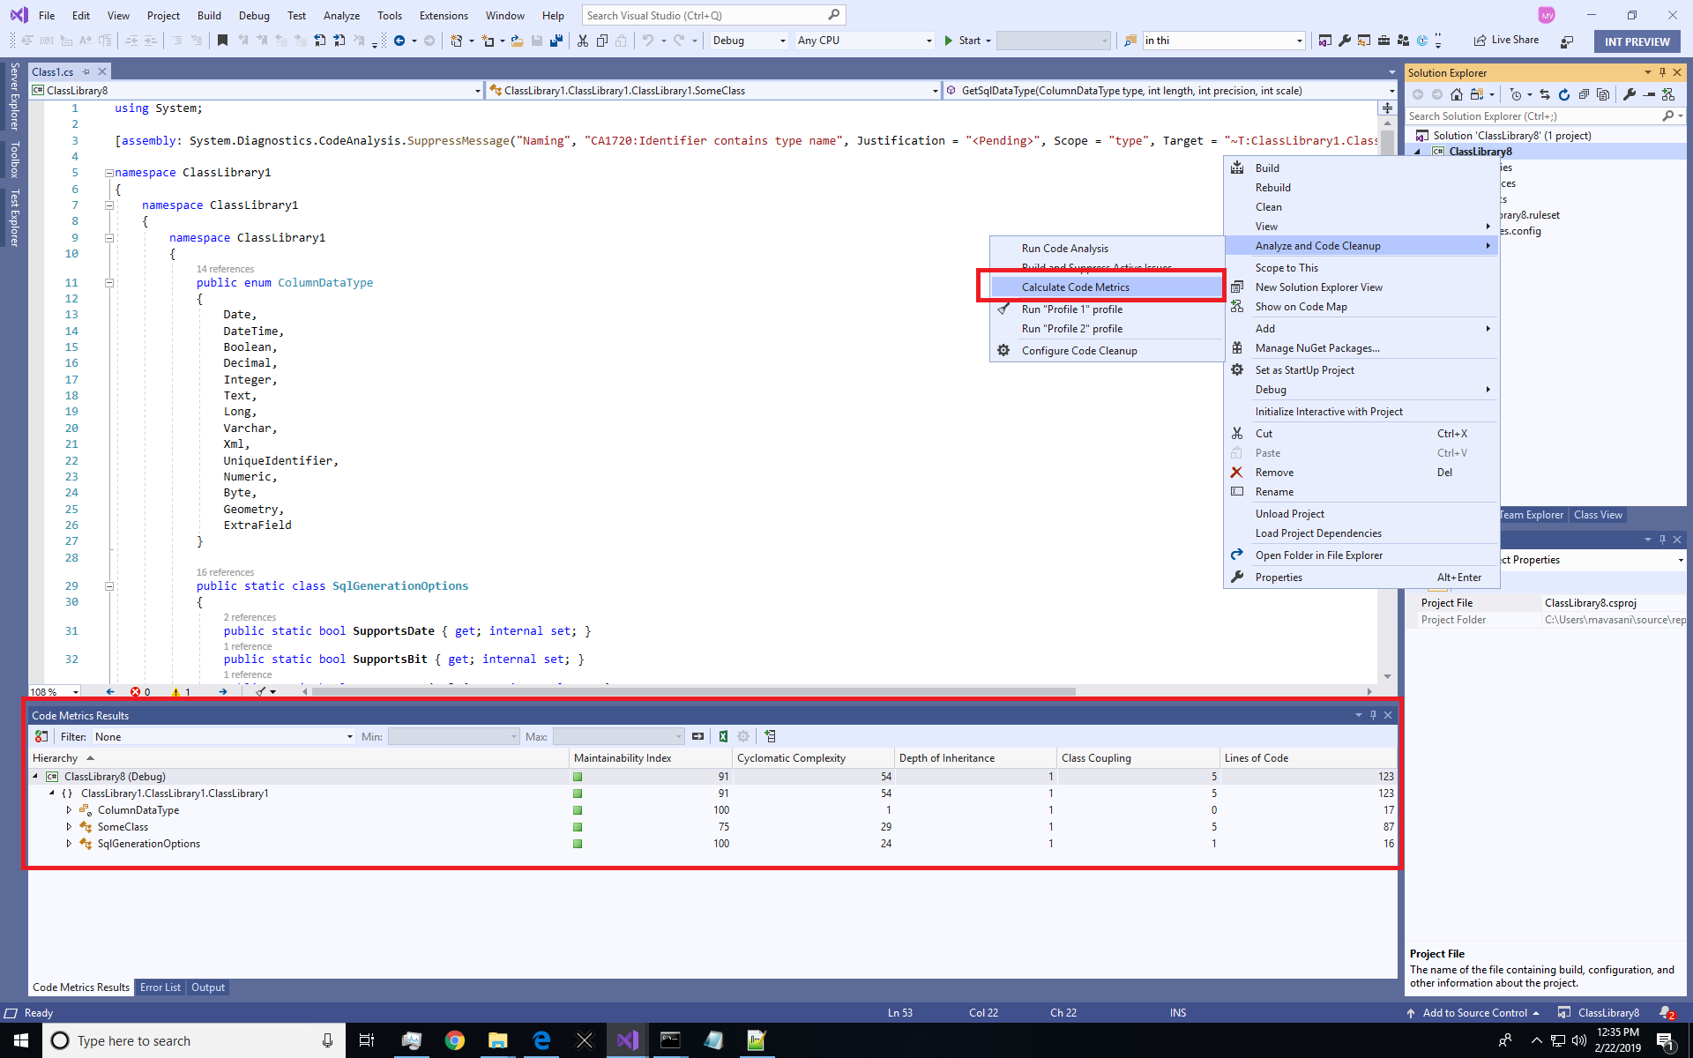The image size is (1693, 1058).
Task: Toggle Show All Files in Solution Explorer
Action: (1603, 94)
